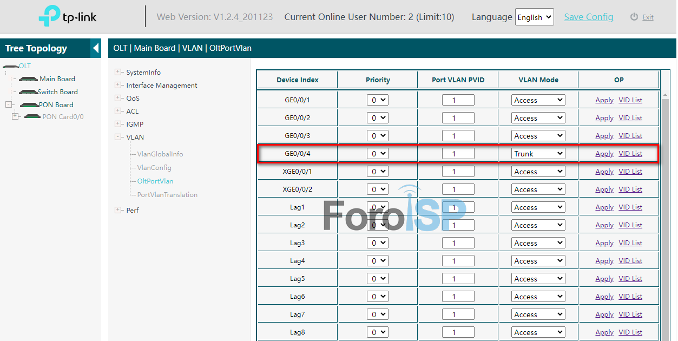Click the PVID input field for GE0/0/2
Viewport: 678px width, 341px height.
pos(458,118)
